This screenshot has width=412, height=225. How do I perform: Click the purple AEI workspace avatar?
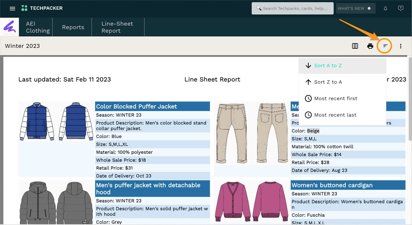(x=9, y=27)
